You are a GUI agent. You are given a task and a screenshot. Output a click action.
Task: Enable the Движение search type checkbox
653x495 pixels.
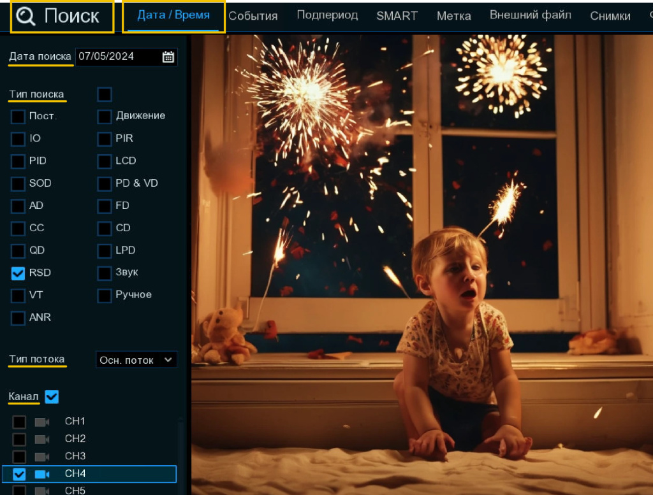(105, 117)
